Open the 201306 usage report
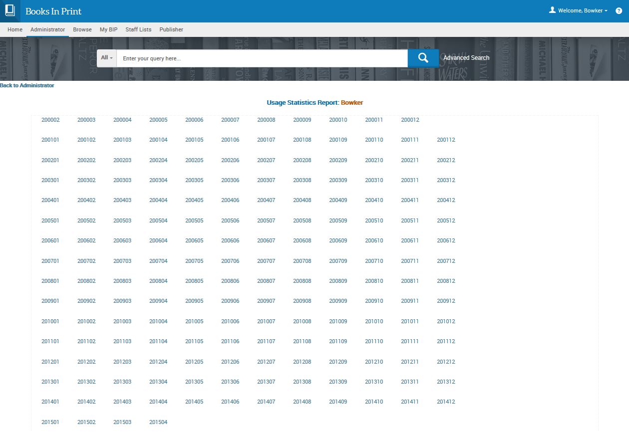 [230, 382]
